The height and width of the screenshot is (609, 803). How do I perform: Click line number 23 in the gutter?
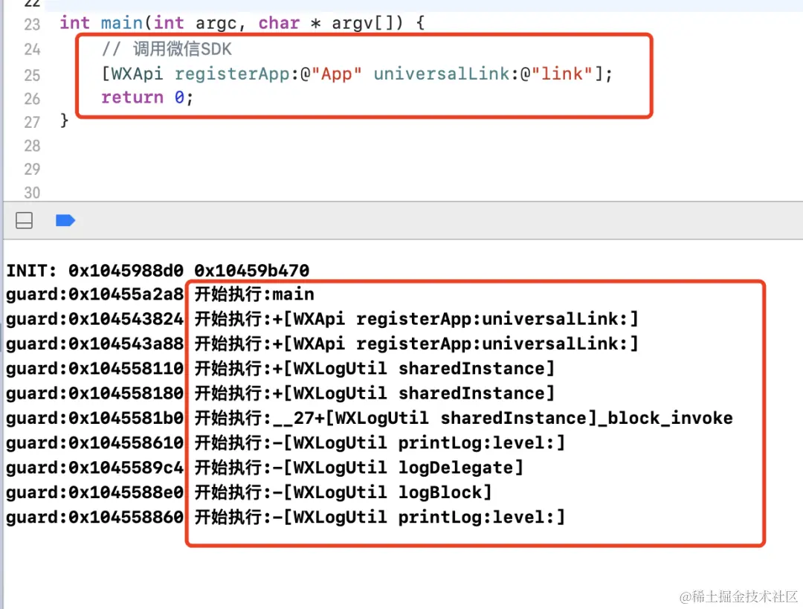32,24
